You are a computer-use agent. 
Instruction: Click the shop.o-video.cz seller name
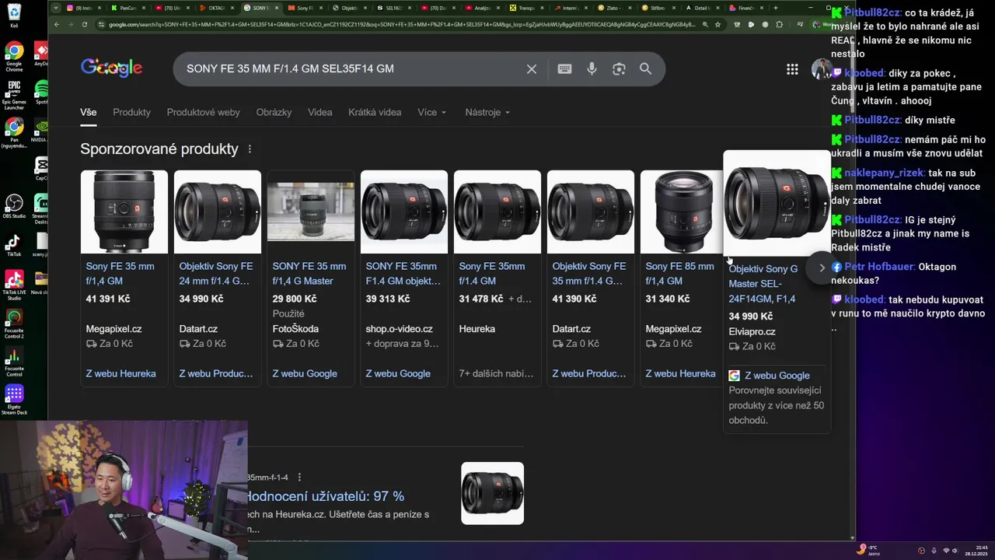(399, 329)
